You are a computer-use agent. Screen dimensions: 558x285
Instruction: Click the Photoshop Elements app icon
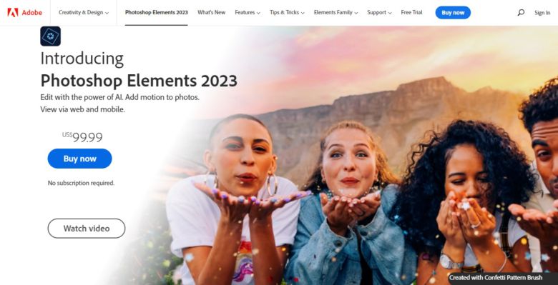pyautogui.click(x=51, y=36)
